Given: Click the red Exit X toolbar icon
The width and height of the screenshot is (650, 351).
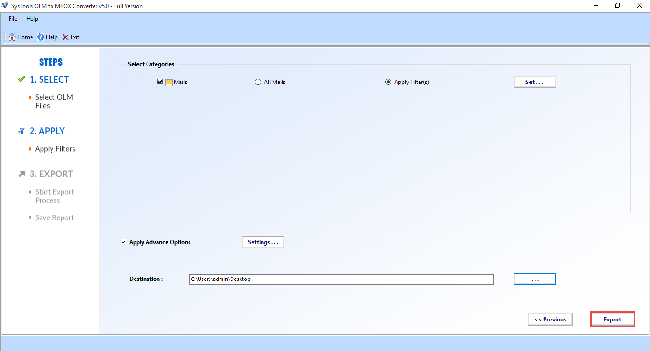Looking at the screenshot, I should (65, 37).
